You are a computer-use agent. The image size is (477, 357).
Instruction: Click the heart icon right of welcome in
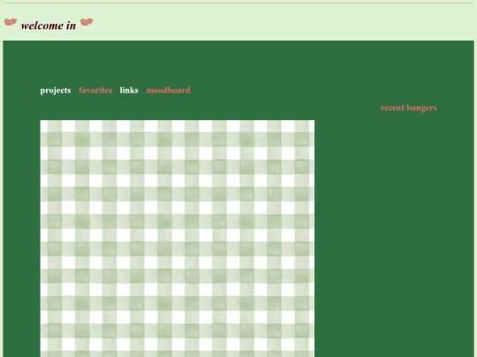coord(87,22)
